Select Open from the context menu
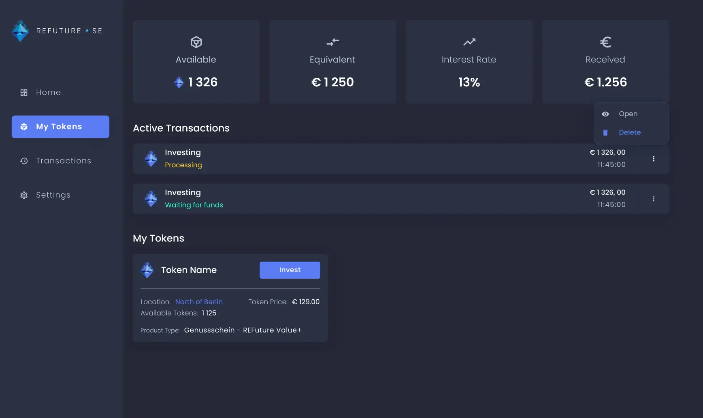This screenshot has width=703, height=418. [x=628, y=114]
